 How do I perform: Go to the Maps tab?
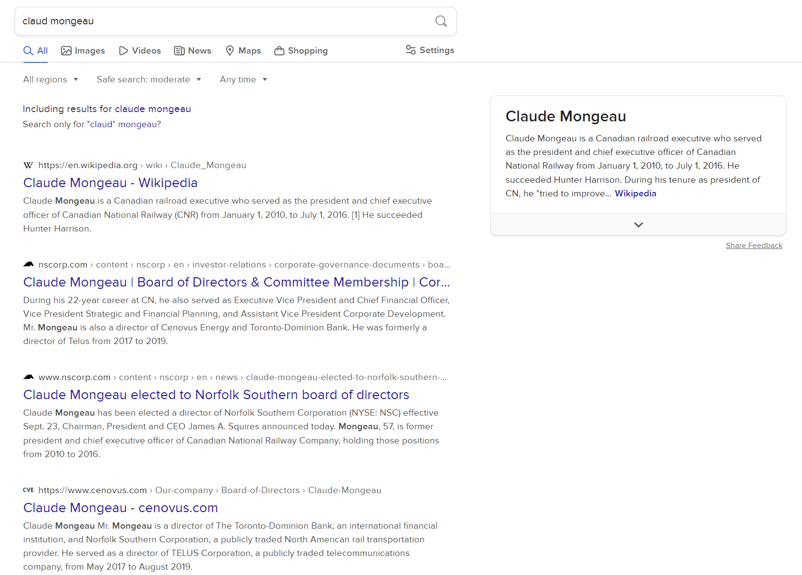(243, 51)
